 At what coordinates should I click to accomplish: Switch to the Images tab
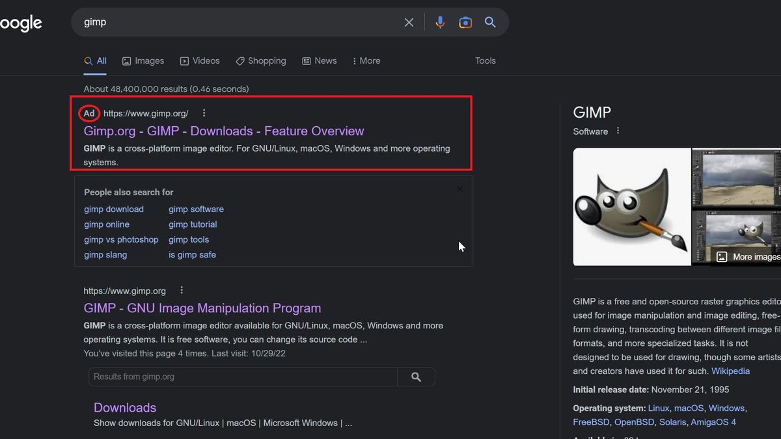coord(143,60)
